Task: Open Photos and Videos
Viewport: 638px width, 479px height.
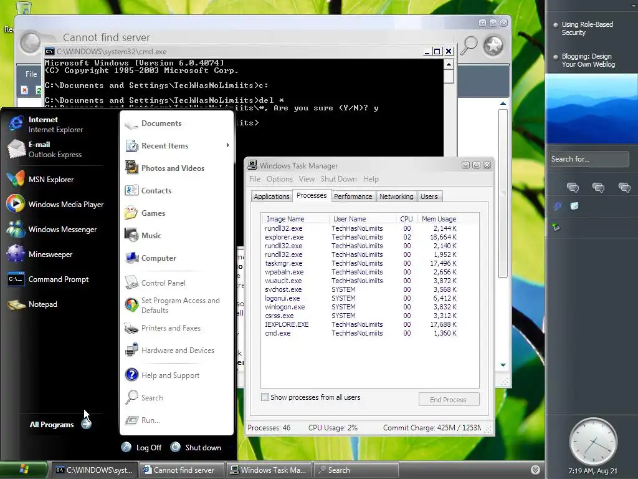Action: tap(164, 168)
